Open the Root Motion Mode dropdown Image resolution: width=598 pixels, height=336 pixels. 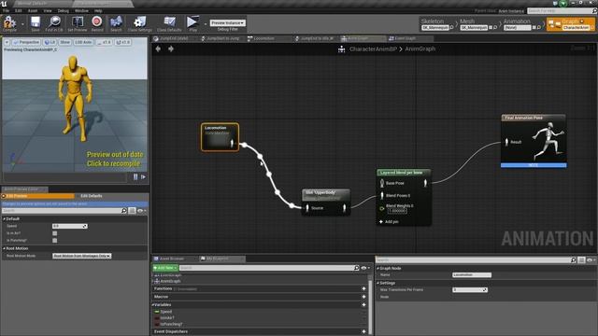click(x=81, y=256)
